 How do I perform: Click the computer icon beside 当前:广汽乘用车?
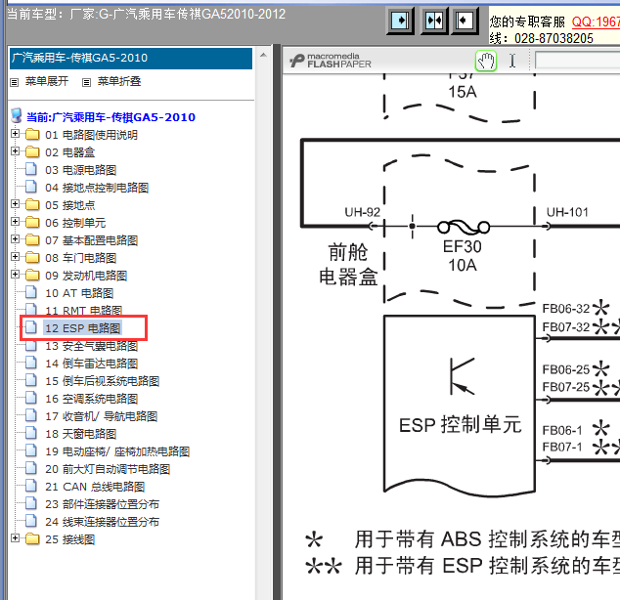coord(17,115)
